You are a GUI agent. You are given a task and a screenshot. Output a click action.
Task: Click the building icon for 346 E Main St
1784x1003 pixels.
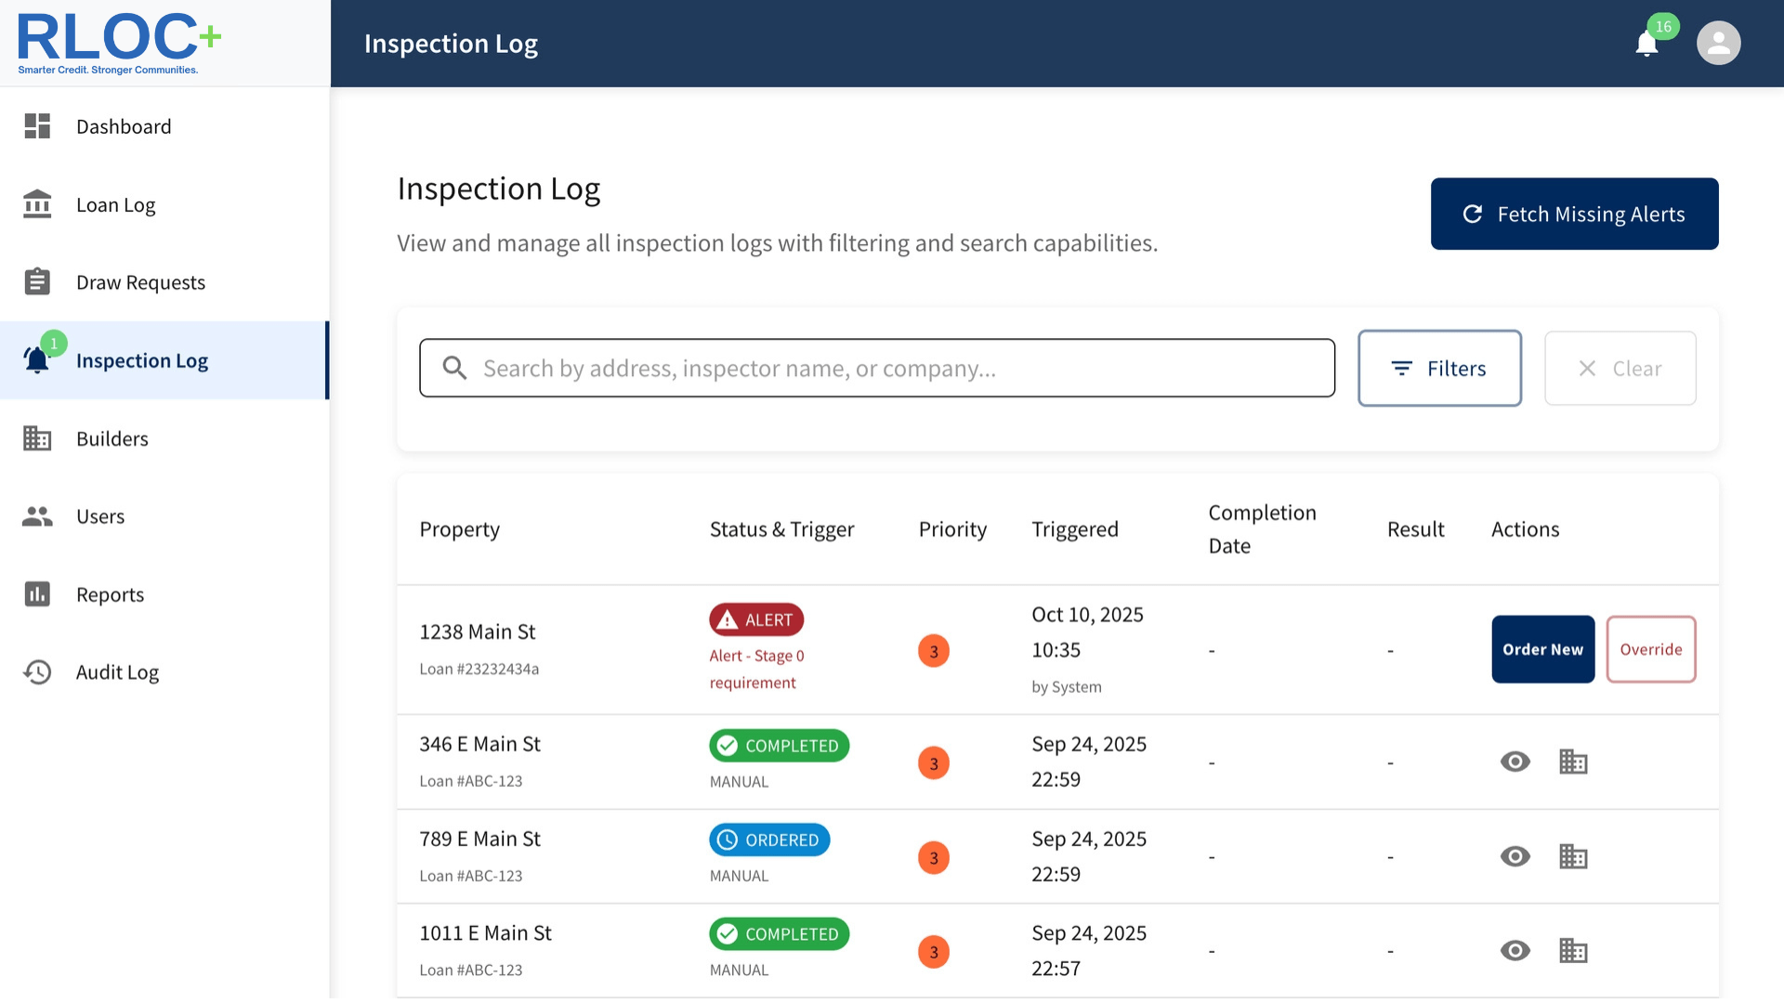click(x=1572, y=762)
